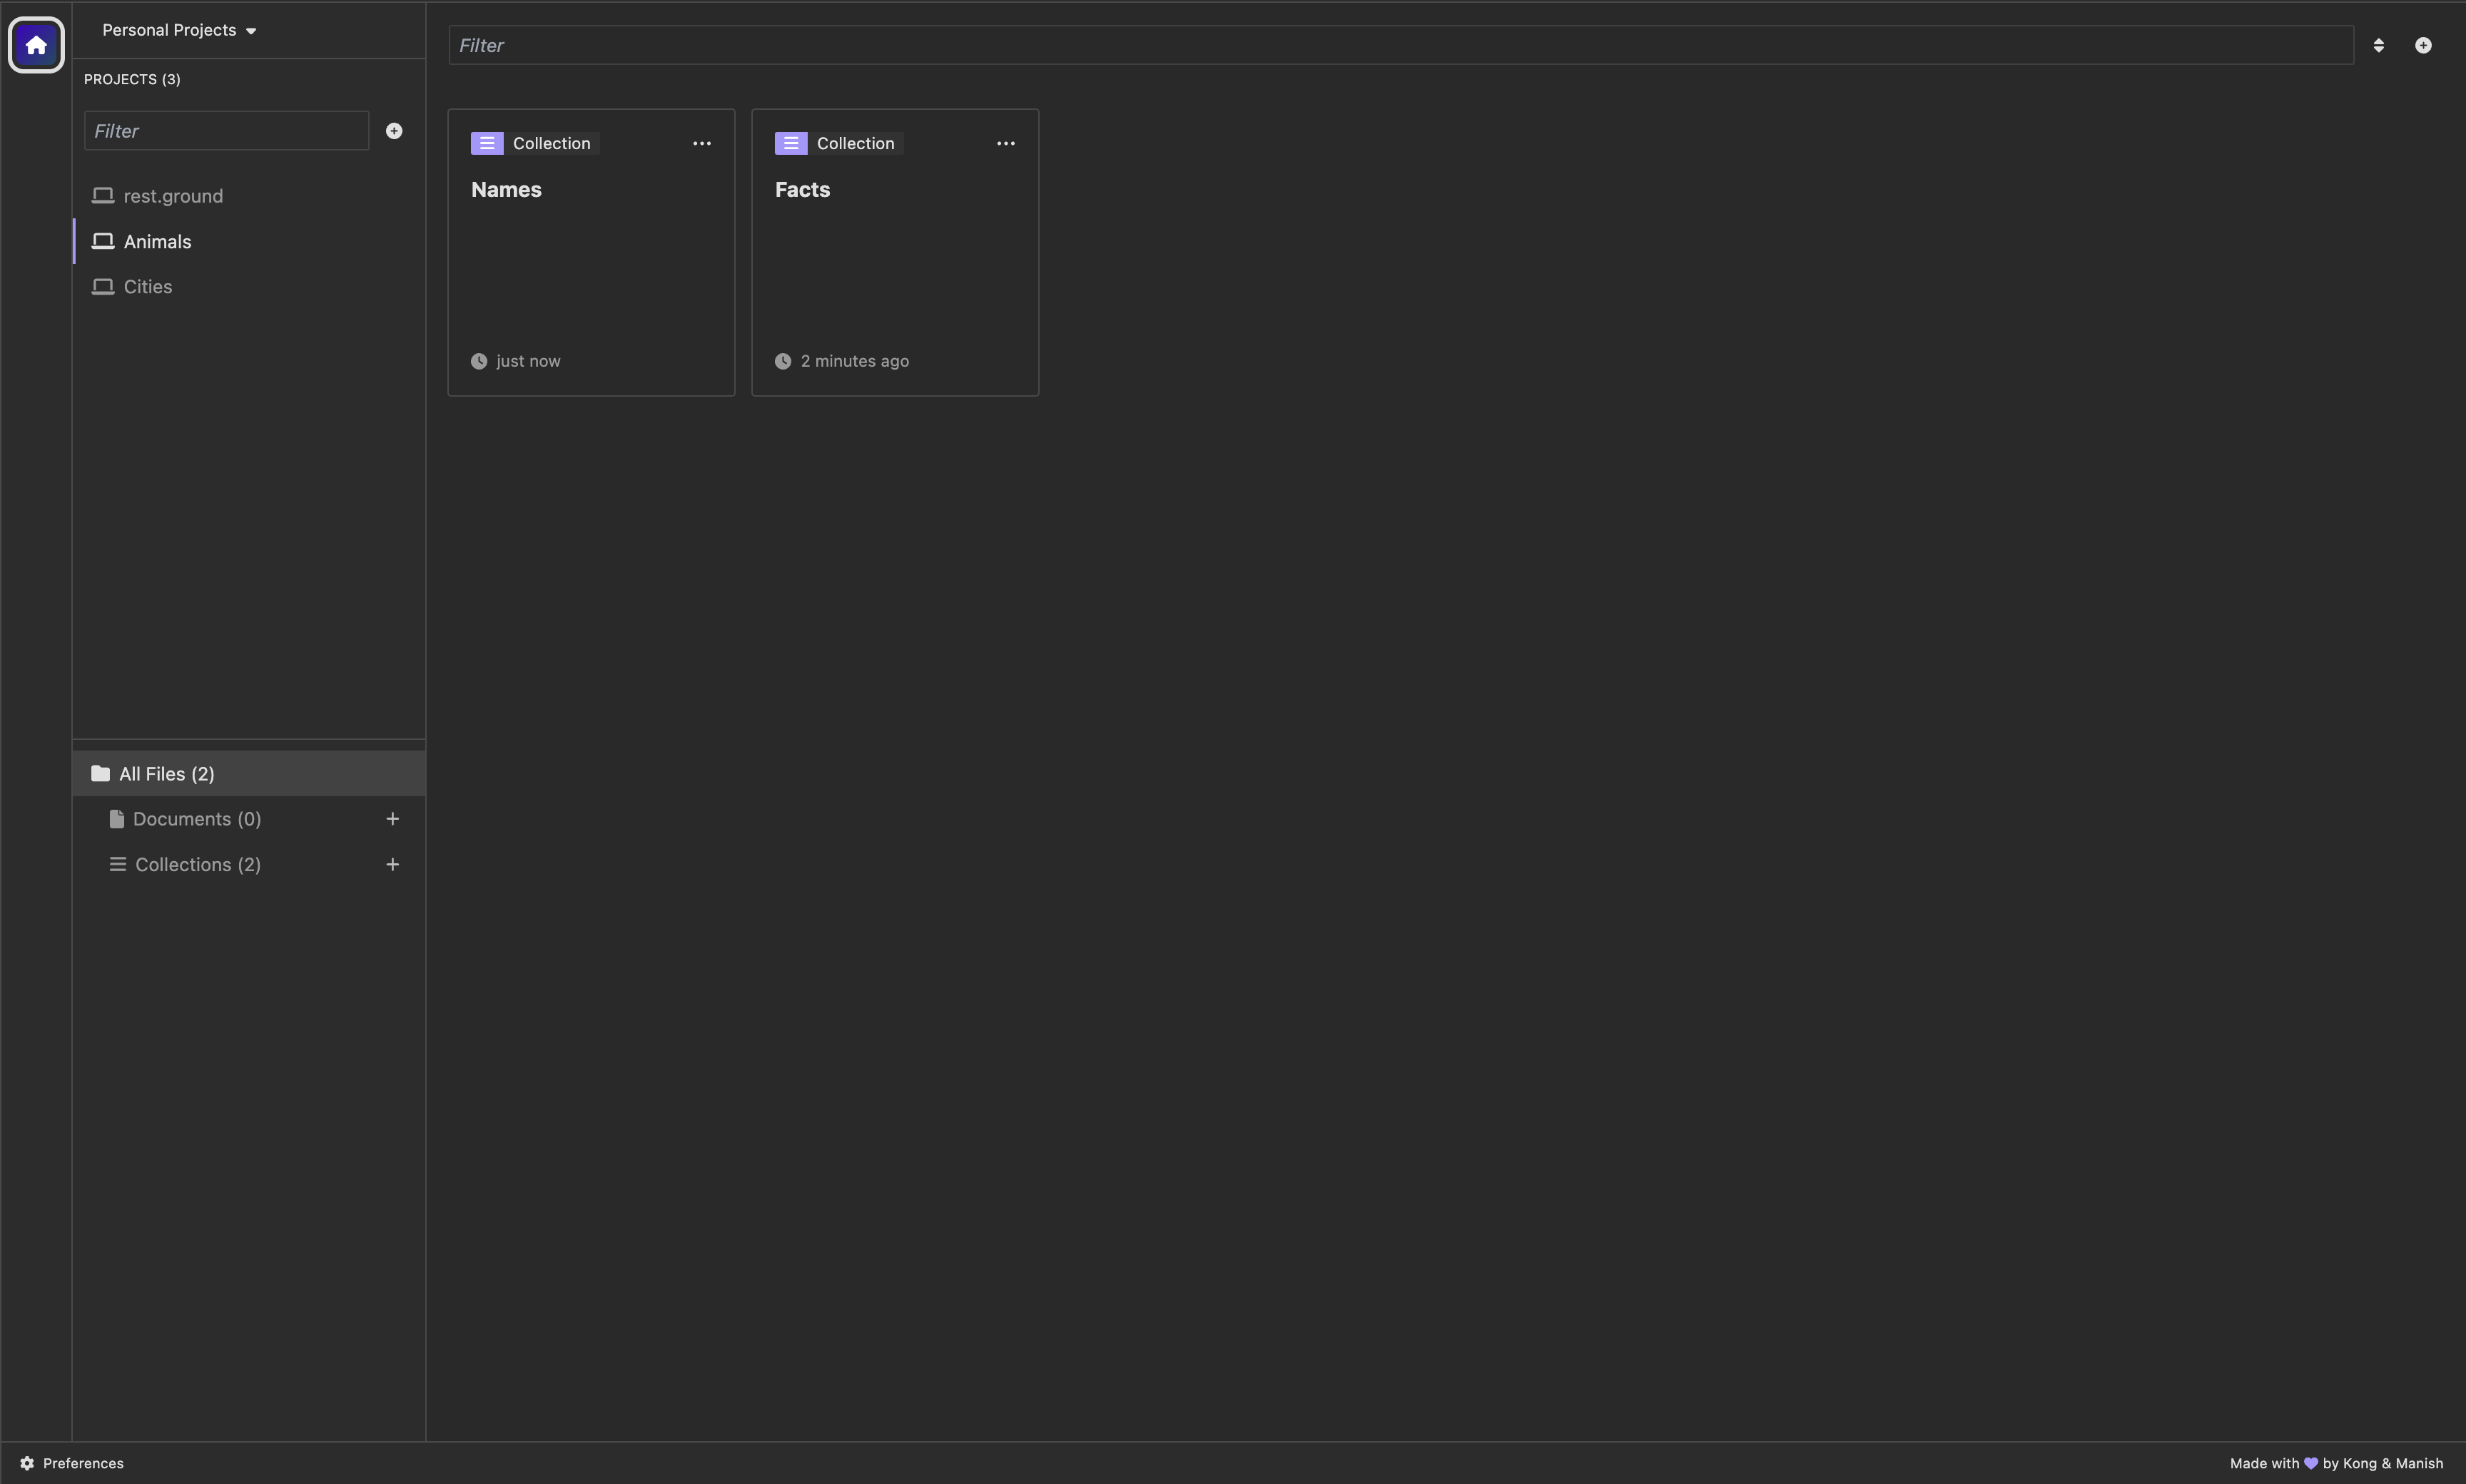Show the Documents (0) list
Screen dimensions: 2466x1484
[x=197, y=819]
